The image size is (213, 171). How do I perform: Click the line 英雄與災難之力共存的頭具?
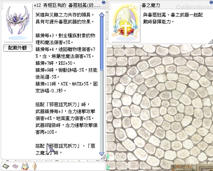tap(65, 15)
